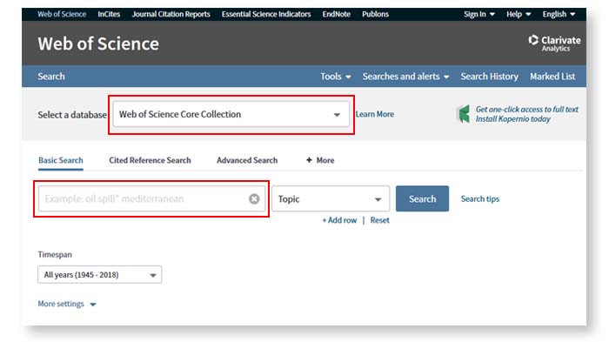Click into the basic search text field

point(144,199)
